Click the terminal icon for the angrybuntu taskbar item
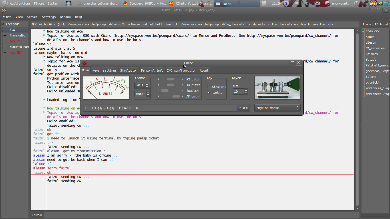Image resolution: width=390 pixels, height=219 pixels. tap(79, 3)
